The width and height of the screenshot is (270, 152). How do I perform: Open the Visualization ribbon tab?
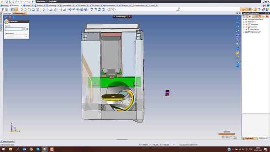[x=109, y=5]
